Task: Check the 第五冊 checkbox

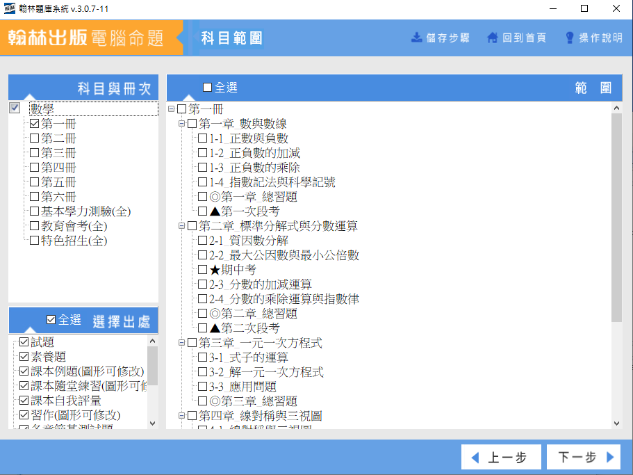Action: tap(34, 182)
